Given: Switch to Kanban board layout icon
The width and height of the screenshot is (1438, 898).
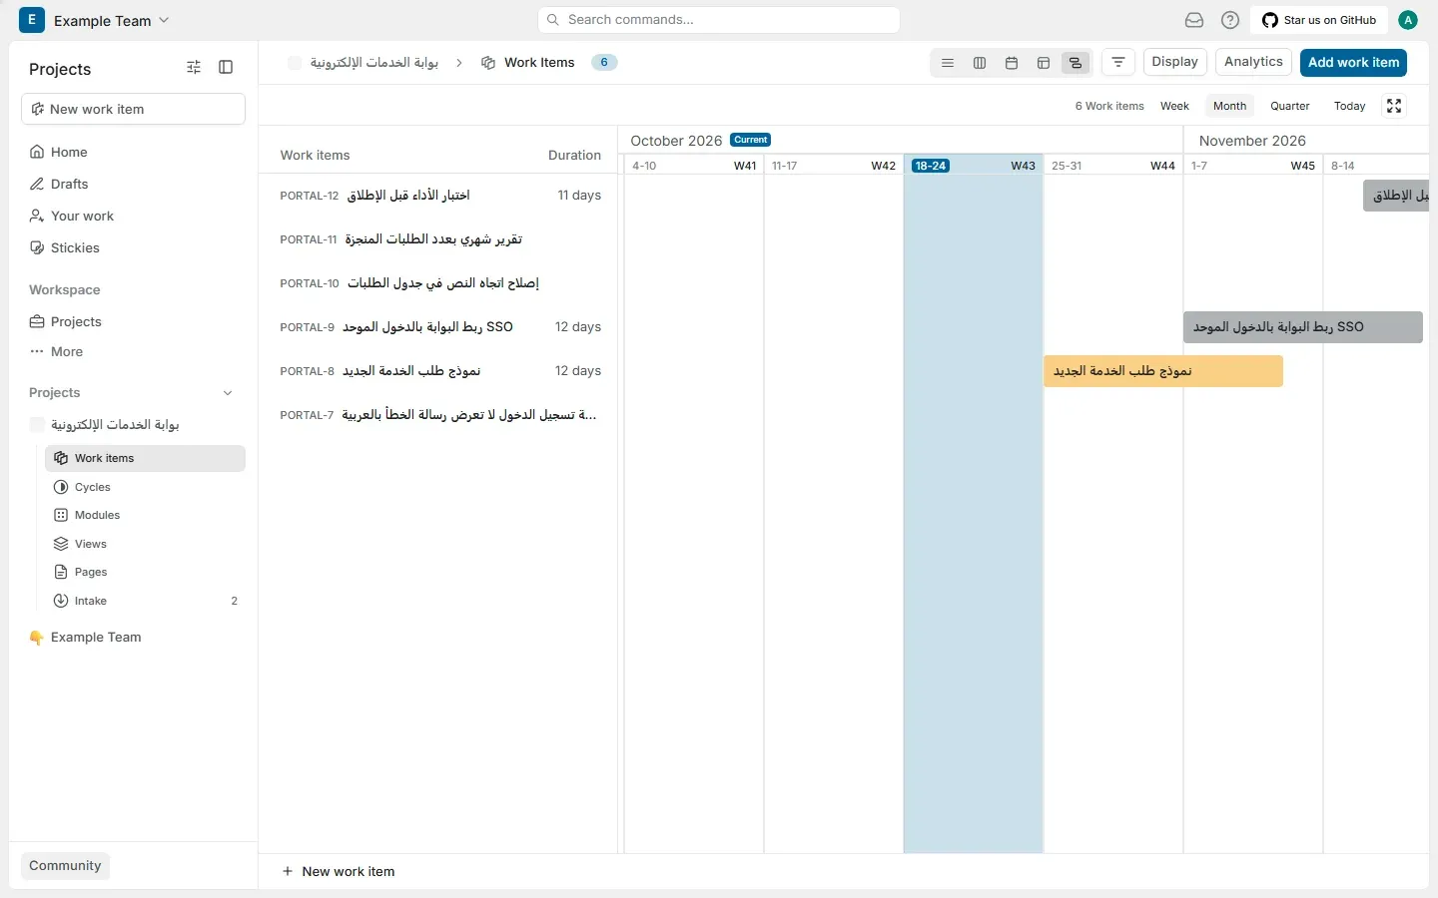Looking at the screenshot, I should [x=980, y=63].
